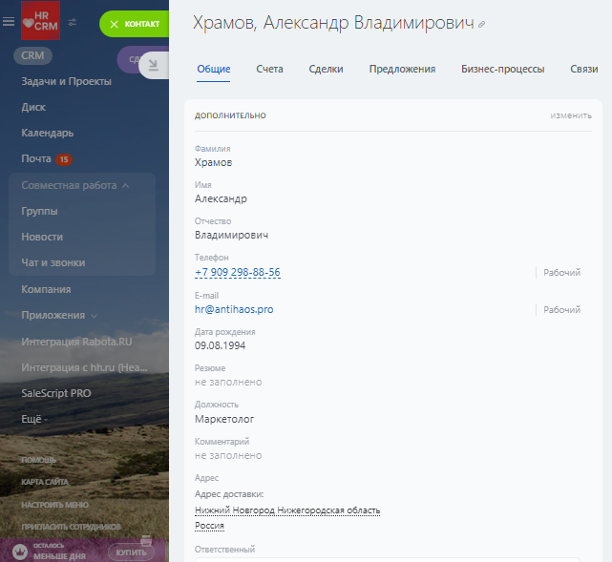
Task: Close the Контакт slider panel
Action: click(x=114, y=24)
